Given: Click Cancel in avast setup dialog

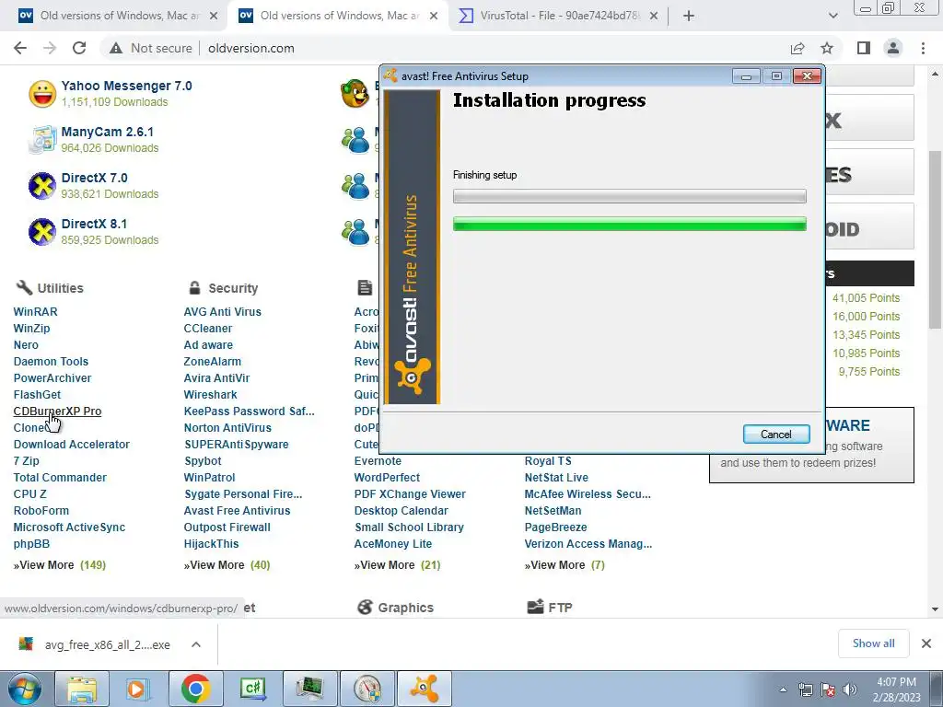Looking at the screenshot, I should 776,435.
